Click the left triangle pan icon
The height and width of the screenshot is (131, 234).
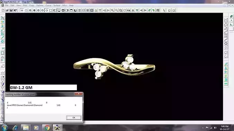click(104, 10)
